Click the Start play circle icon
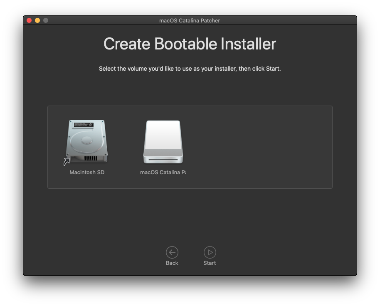This screenshot has width=380, height=306. pyautogui.click(x=210, y=252)
